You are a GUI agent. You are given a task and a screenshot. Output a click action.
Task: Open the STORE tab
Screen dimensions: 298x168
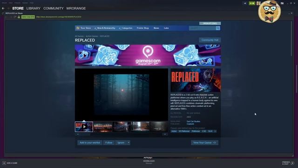click(x=18, y=8)
